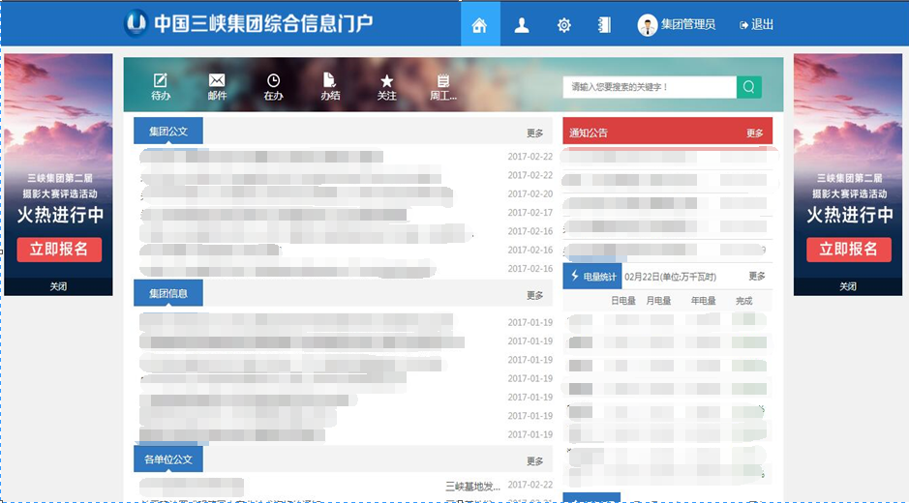This screenshot has width=909, height=503.
Task: Open the 待办 pending tasks icon
Action: point(161,85)
